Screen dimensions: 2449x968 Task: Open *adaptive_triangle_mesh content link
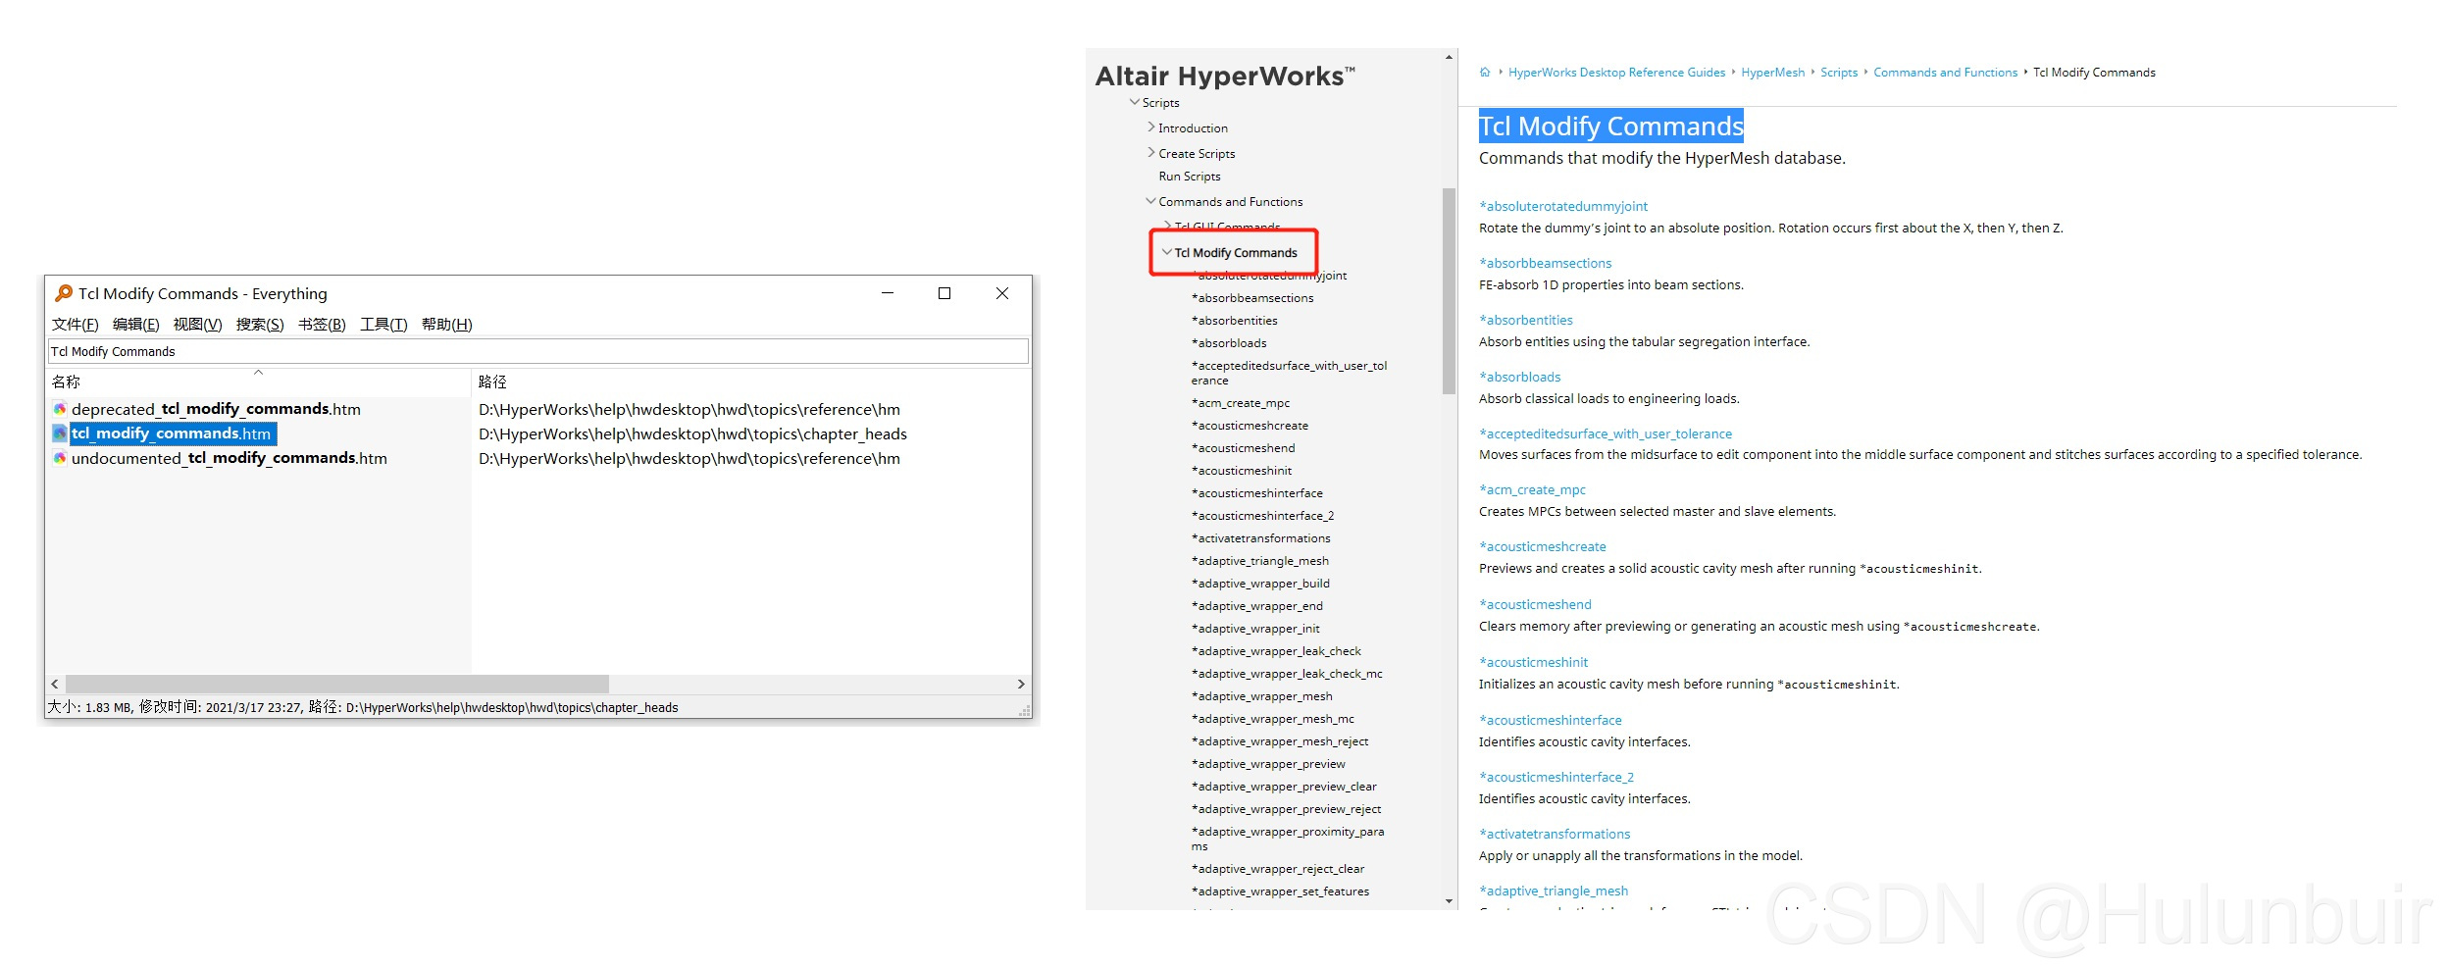pyautogui.click(x=1554, y=891)
